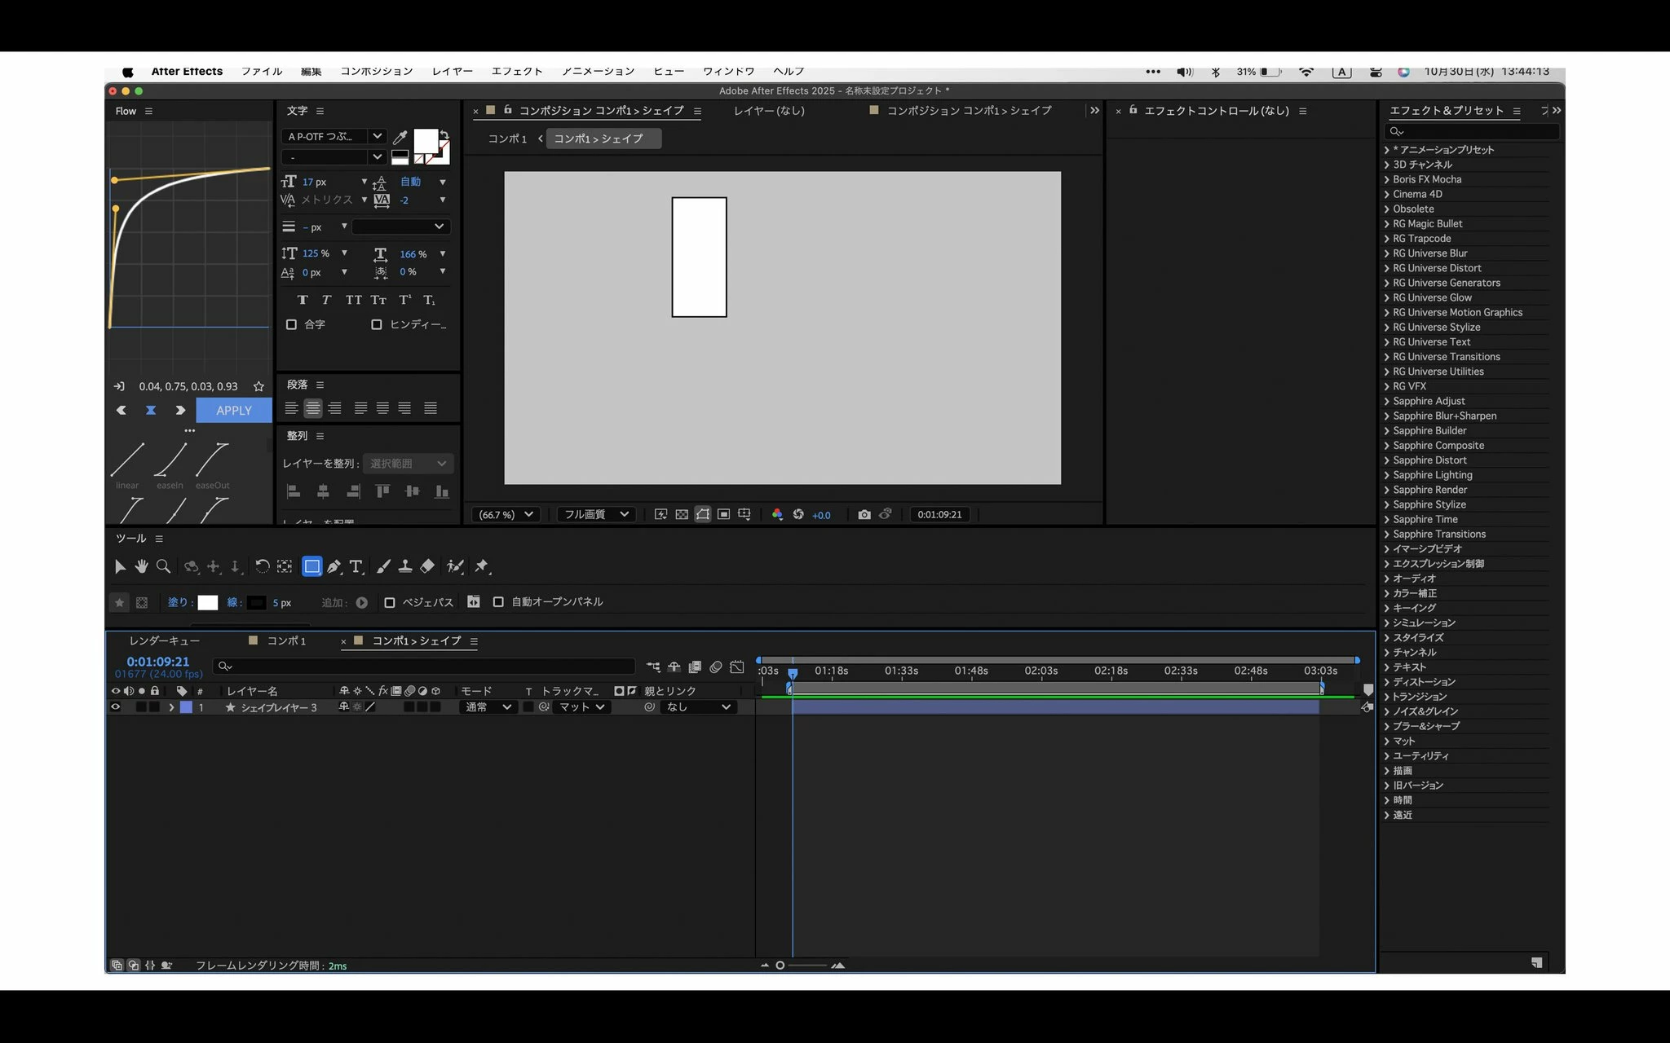
Task: Choose the Type text tool
Action: click(x=356, y=566)
